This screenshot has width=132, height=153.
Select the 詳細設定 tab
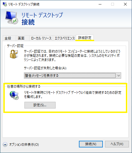pos(85,38)
